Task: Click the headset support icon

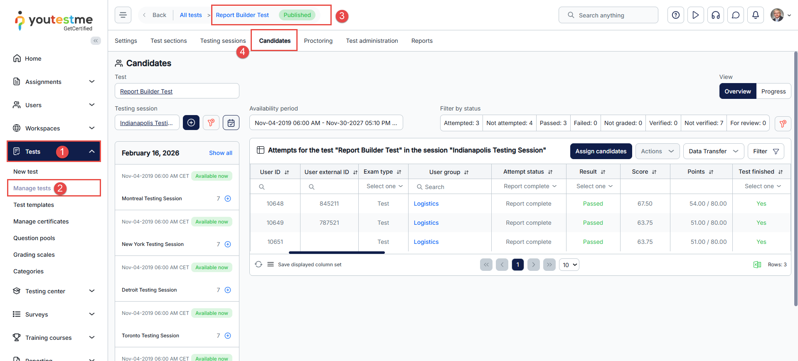Action: coord(715,15)
